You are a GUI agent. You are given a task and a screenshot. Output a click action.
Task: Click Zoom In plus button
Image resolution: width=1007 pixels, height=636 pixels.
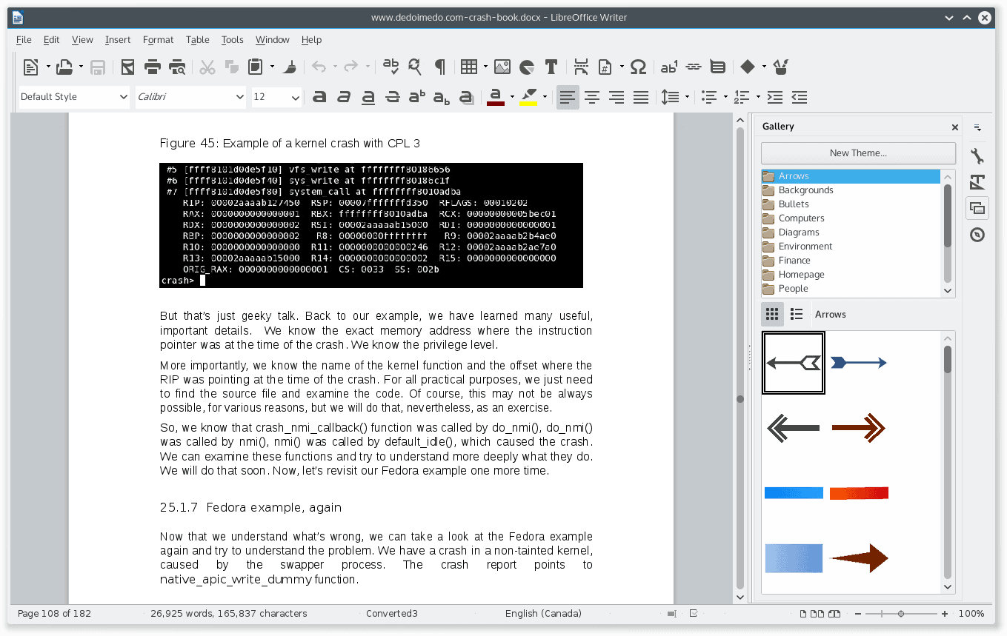point(945,614)
